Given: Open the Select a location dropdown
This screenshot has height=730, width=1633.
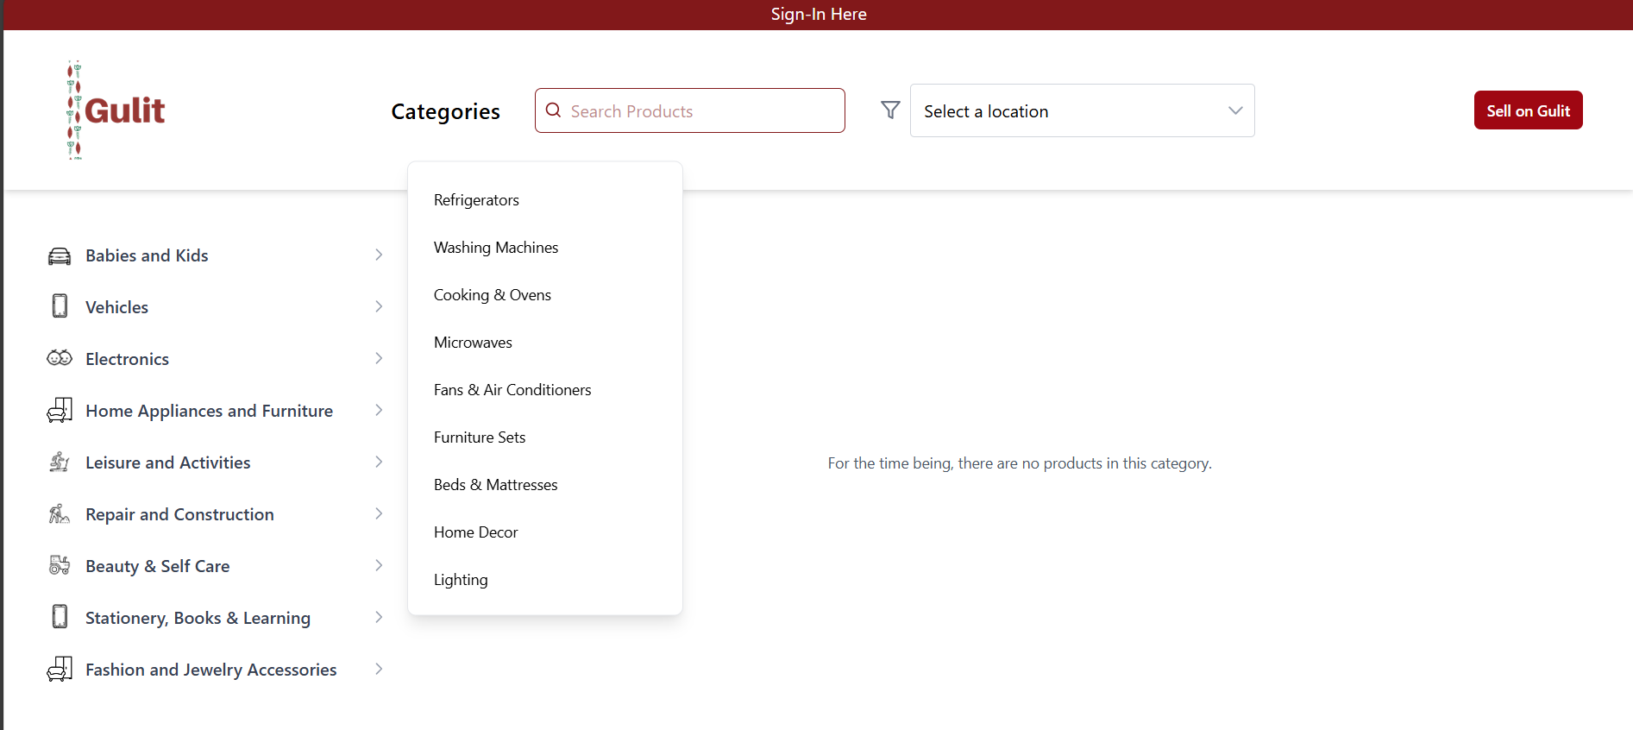Looking at the screenshot, I should tap(1082, 110).
